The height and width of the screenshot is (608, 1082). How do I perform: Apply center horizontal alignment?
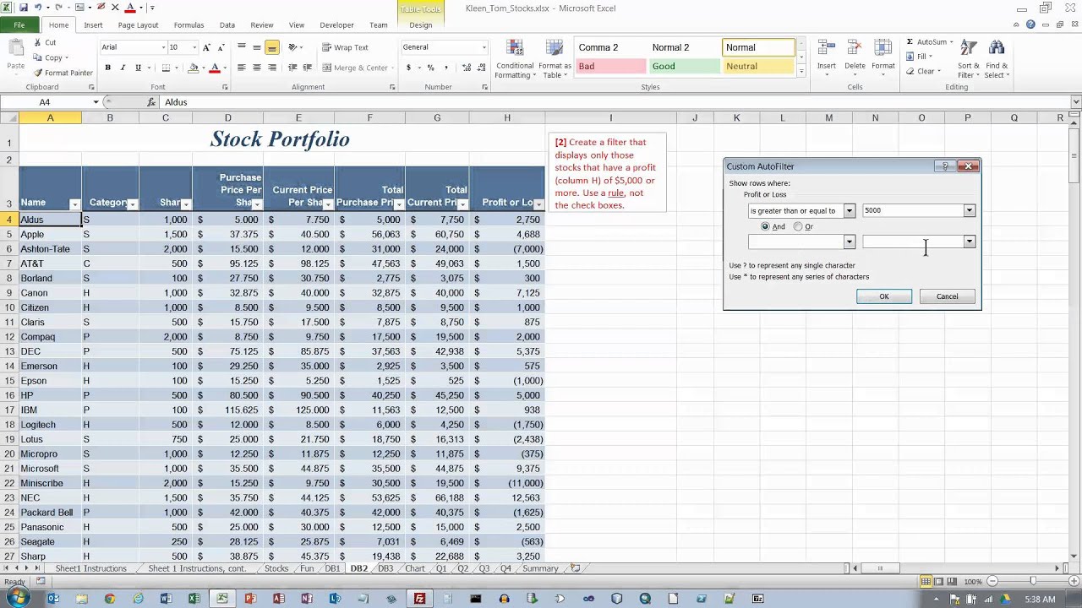coord(257,68)
